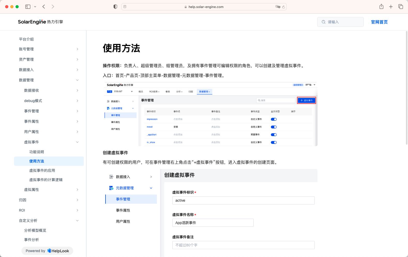Select 虚拟事件的计算逻辑 in sidebar
Viewport: 408px width, 257px height.
click(46, 180)
